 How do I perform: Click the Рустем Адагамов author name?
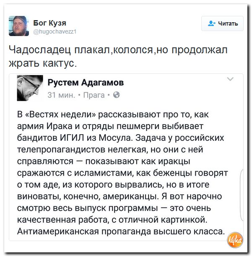tap(86, 83)
